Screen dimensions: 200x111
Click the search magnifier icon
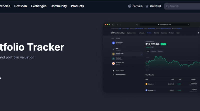pos(167,6)
